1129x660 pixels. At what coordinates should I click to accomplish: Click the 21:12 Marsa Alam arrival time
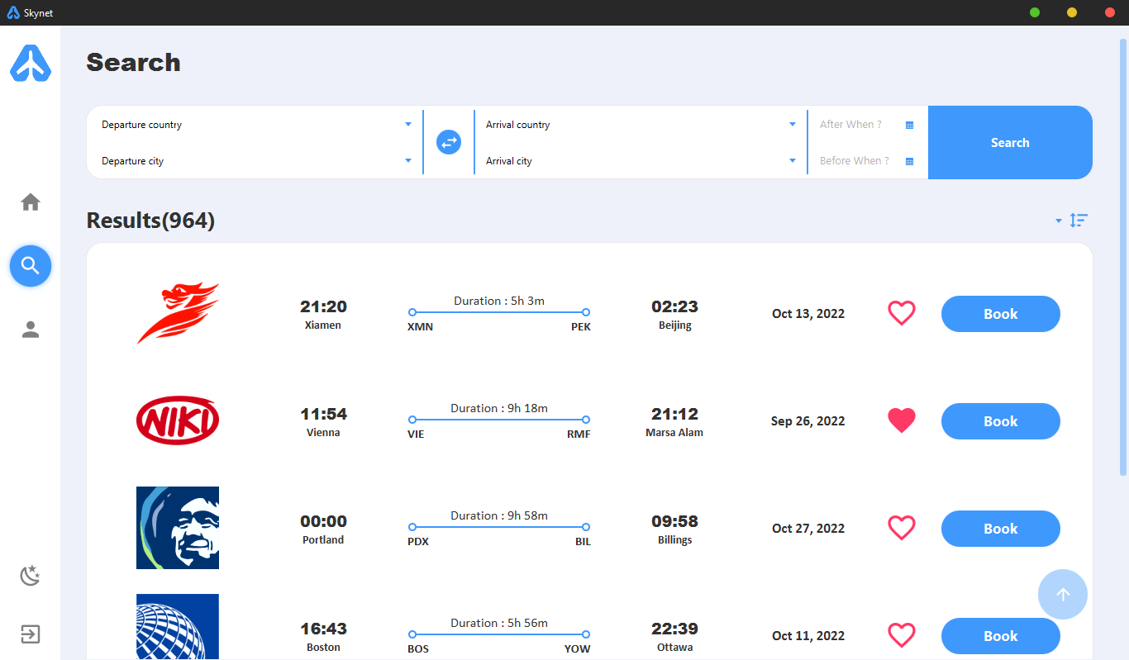(x=674, y=414)
